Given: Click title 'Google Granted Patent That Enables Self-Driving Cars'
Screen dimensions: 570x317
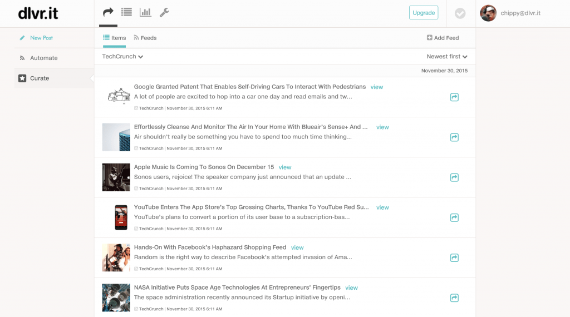Looking at the screenshot, I should (x=250, y=87).
